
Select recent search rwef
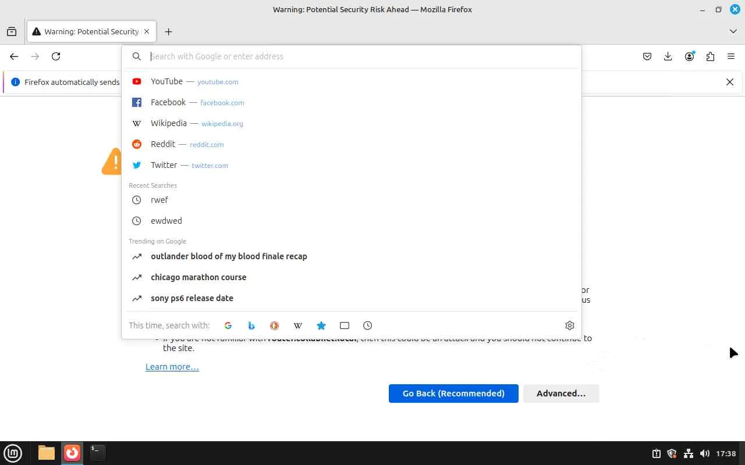pyautogui.click(x=352, y=200)
